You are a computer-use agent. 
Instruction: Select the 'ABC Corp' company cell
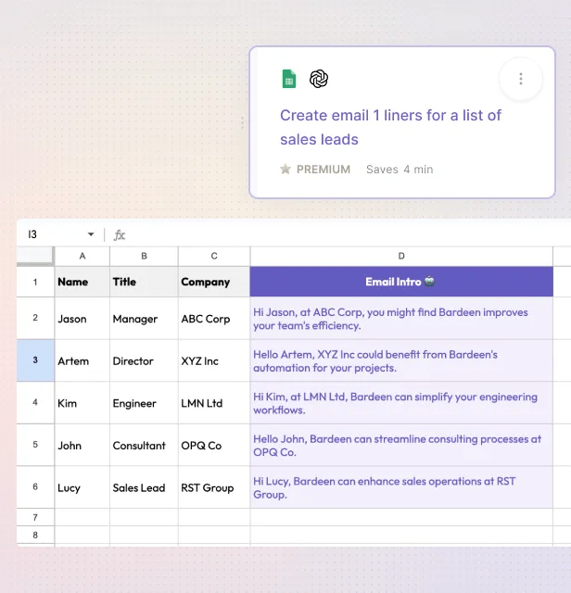click(214, 319)
